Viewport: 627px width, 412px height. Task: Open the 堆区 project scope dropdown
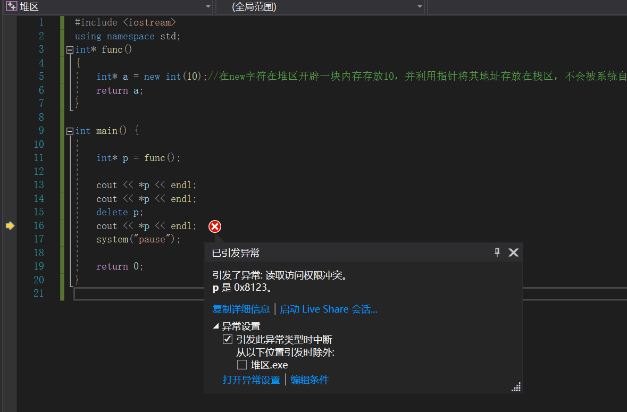[208, 7]
